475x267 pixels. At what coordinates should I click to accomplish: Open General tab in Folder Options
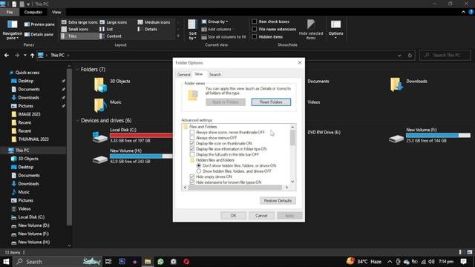[183, 74]
